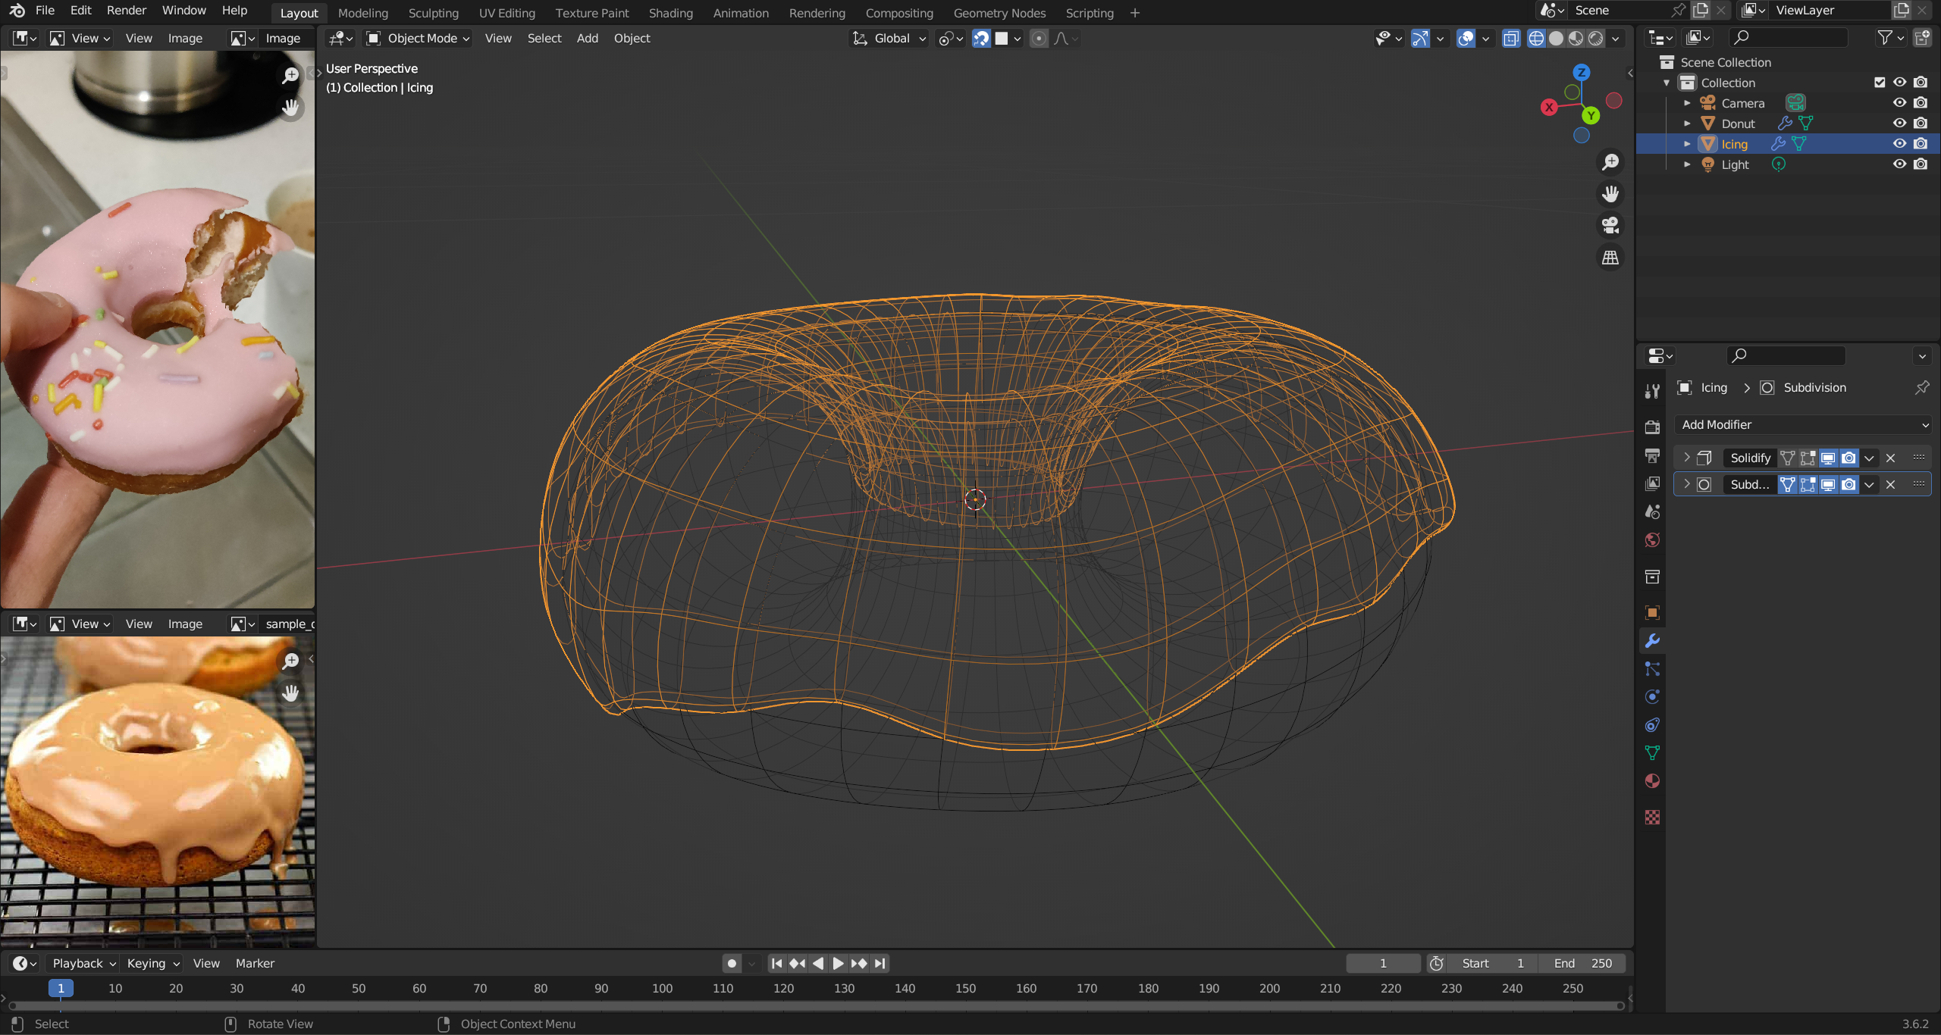Remove the Subdivision modifier
This screenshot has width=1941, height=1035.
[x=1890, y=485]
